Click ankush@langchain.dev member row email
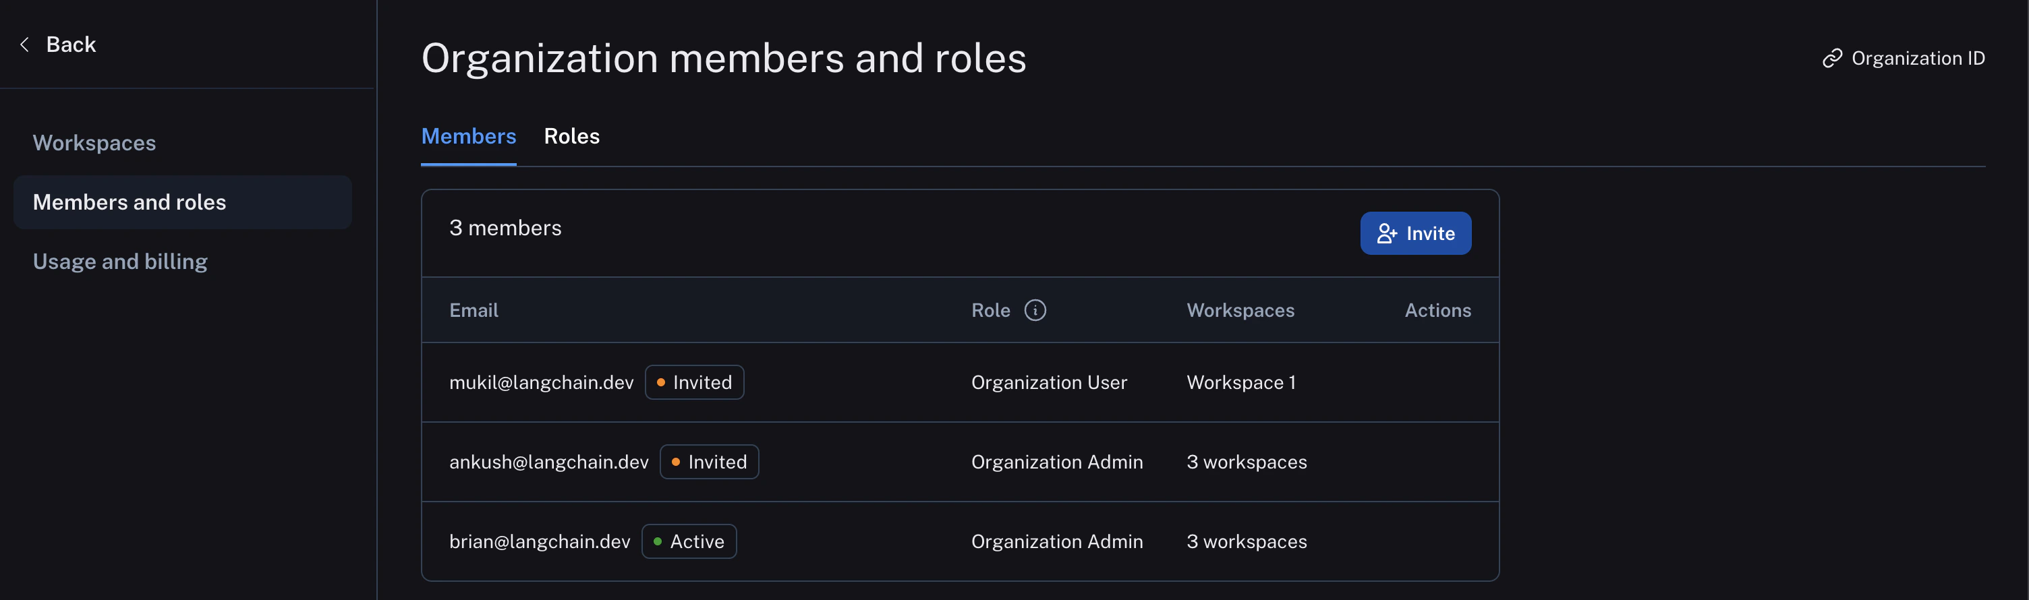2029x600 pixels. [549, 462]
